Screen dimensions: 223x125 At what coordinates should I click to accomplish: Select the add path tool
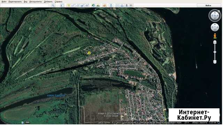(x=78, y=6)
